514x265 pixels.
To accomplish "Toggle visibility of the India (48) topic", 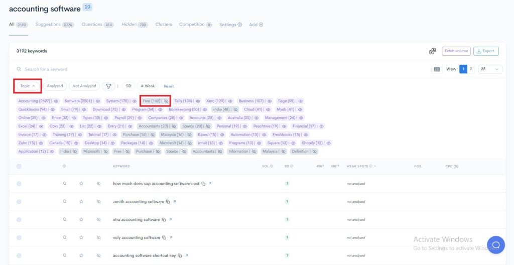I will click(x=235, y=109).
